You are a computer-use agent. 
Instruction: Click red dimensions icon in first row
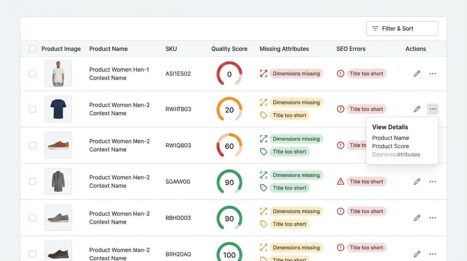263,73
